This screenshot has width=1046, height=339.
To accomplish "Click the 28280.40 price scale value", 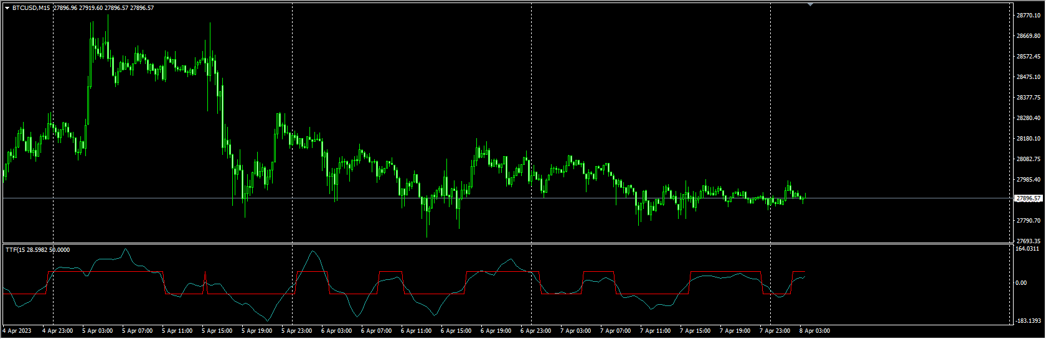I will [x=1029, y=118].
